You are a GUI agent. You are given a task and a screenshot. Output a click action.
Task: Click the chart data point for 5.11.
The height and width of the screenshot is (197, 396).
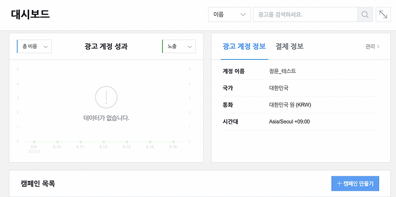(81, 142)
